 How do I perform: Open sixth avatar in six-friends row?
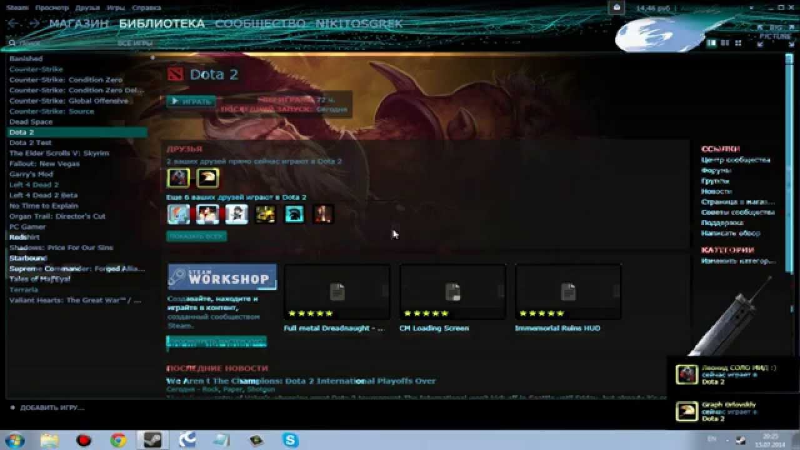point(323,214)
